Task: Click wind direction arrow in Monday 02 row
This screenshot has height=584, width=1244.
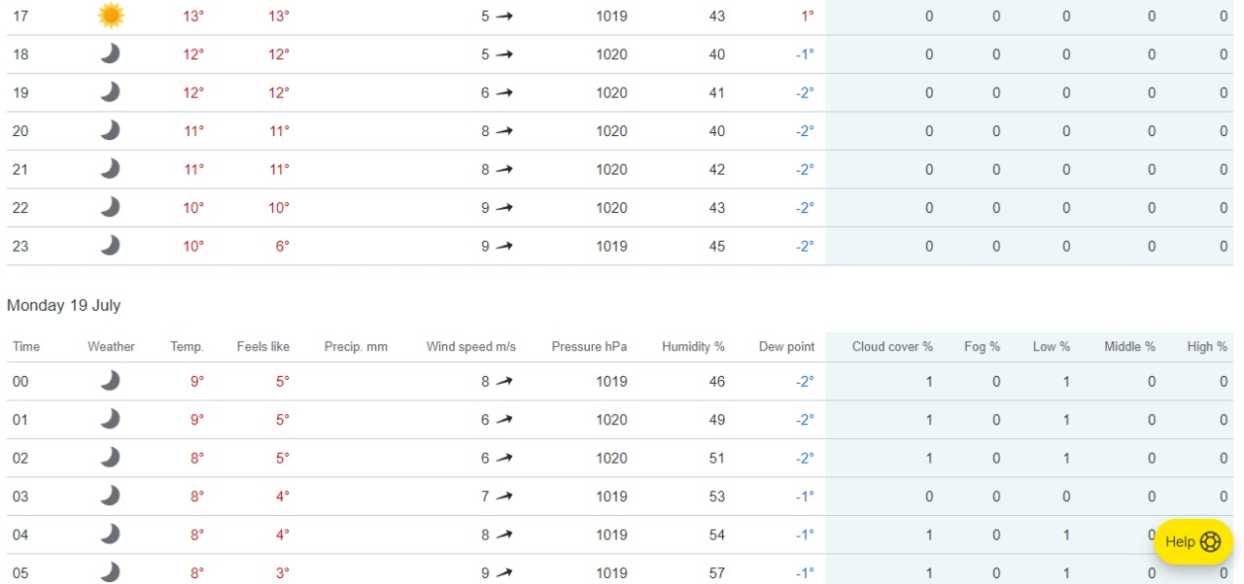Action: (x=503, y=459)
